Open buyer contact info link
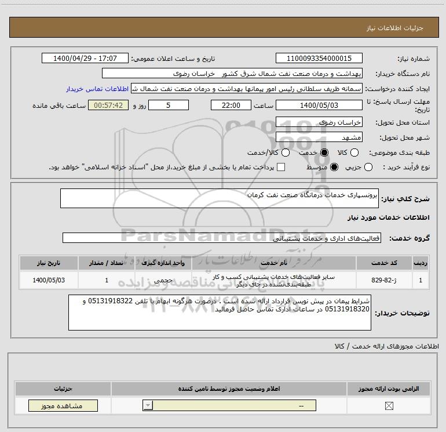 point(97,89)
